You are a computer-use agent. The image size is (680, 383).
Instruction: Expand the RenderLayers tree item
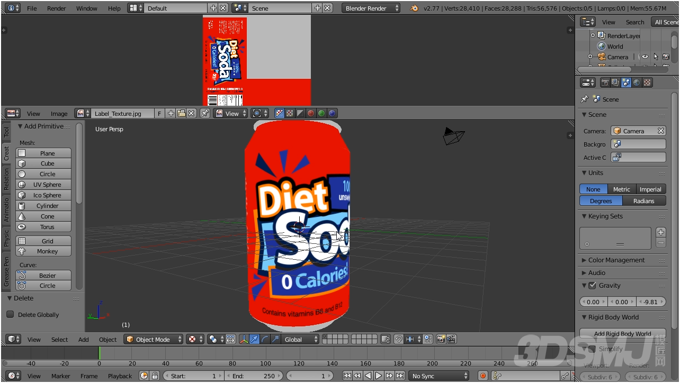coord(593,35)
